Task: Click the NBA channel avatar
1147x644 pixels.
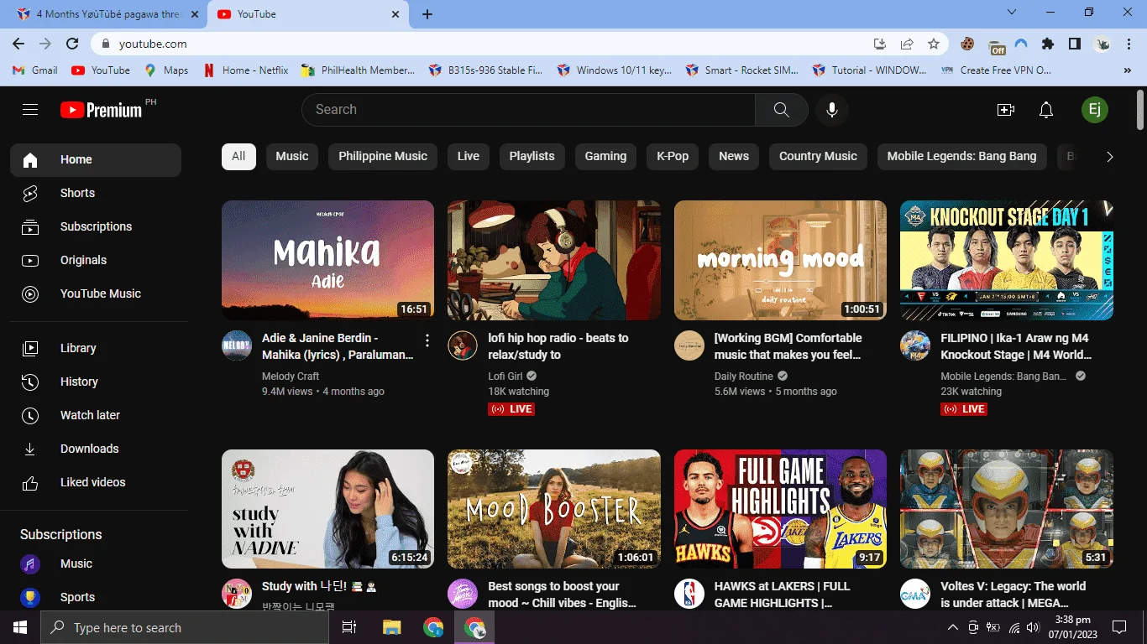Action: pos(689,594)
